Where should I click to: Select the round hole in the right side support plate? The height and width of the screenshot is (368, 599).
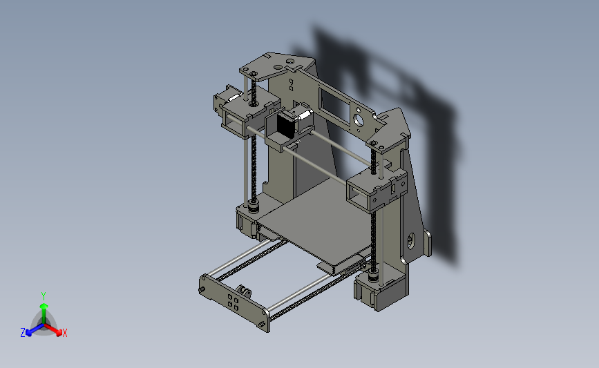(410, 240)
